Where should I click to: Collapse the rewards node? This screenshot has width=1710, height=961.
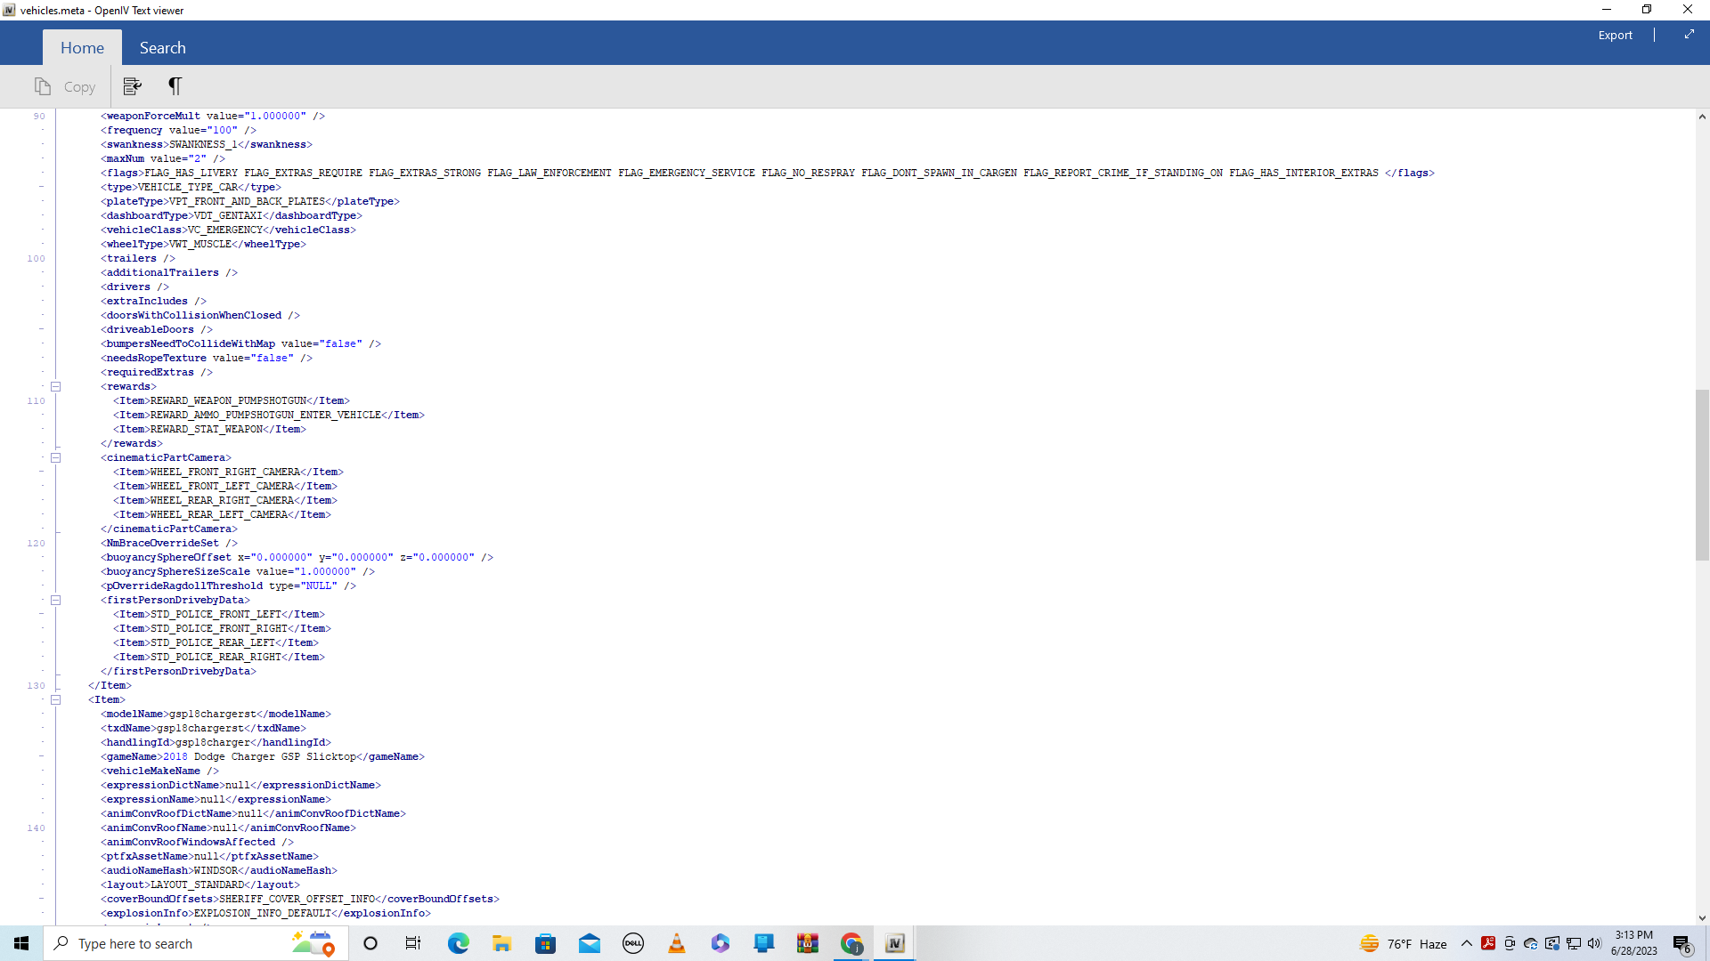click(x=55, y=386)
